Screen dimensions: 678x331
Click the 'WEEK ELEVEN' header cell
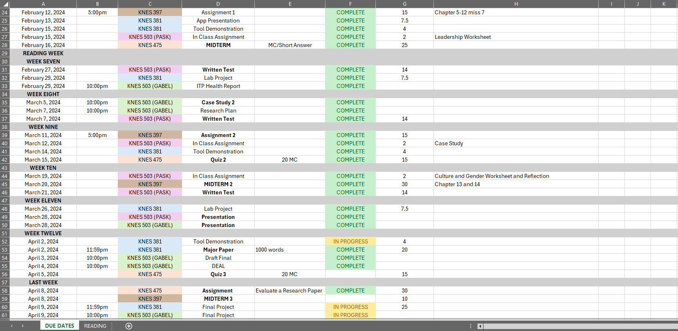pyautogui.click(x=43, y=200)
